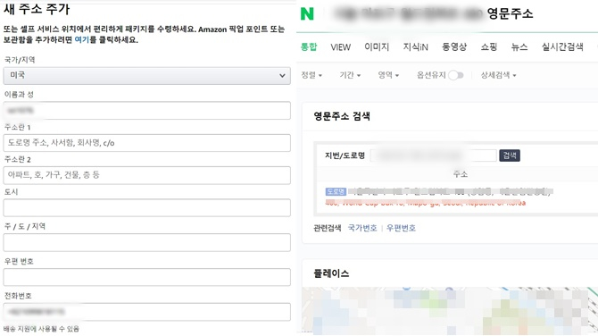
Task: Toggle the 옵션유지 switch
Action: pos(456,75)
